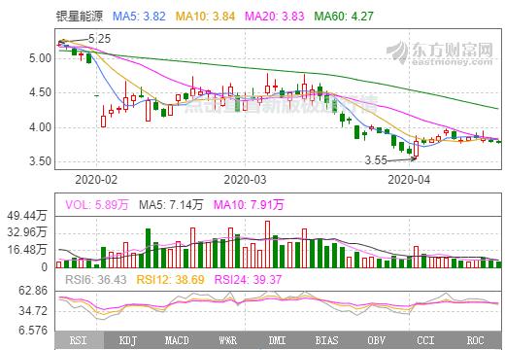Image resolution: width=505 pixels, height=350 pixels.
Task: Click the MA5: 3.82 legend value
Action: (139, 17)
